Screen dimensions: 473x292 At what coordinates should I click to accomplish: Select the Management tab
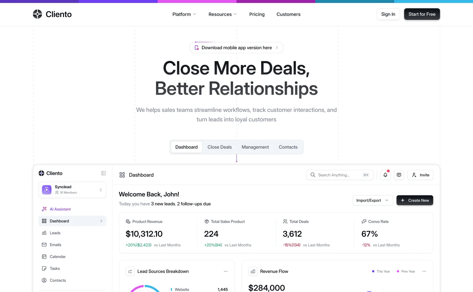coord(255,147)
